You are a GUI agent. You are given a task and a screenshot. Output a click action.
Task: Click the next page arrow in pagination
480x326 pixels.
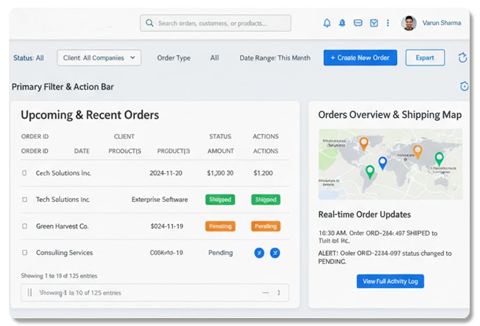click(x=279, y=293)
